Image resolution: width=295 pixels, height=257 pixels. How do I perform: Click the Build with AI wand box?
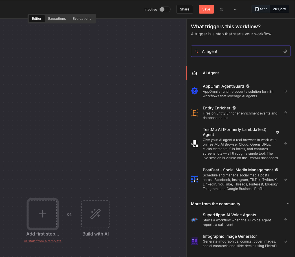[95, 214]
